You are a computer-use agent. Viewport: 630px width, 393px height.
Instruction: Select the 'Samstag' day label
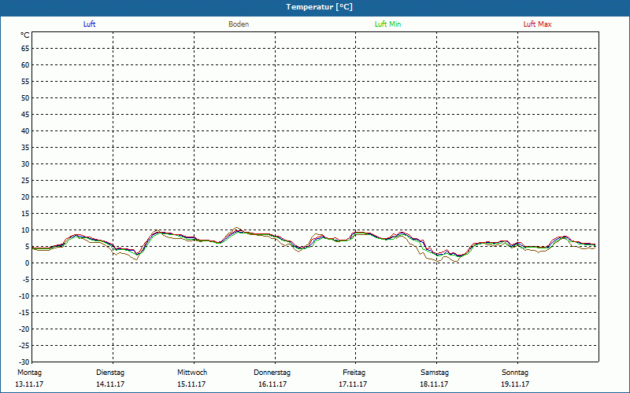click(x=435, y=373)
